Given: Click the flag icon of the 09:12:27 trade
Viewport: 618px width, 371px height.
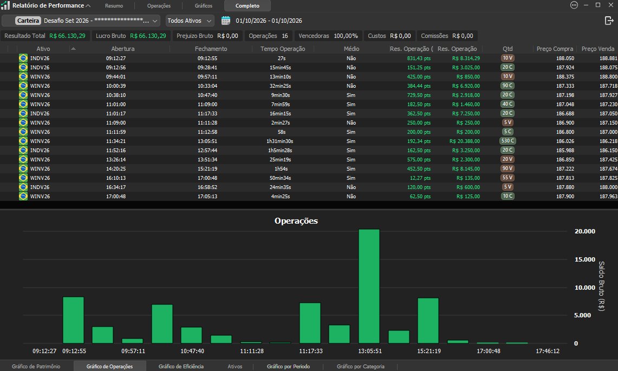Looking at the screenshot, I should point(23,58).
